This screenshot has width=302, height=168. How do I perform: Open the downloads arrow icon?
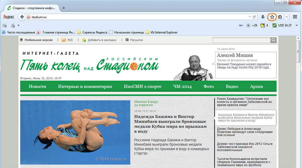(263, 17)
